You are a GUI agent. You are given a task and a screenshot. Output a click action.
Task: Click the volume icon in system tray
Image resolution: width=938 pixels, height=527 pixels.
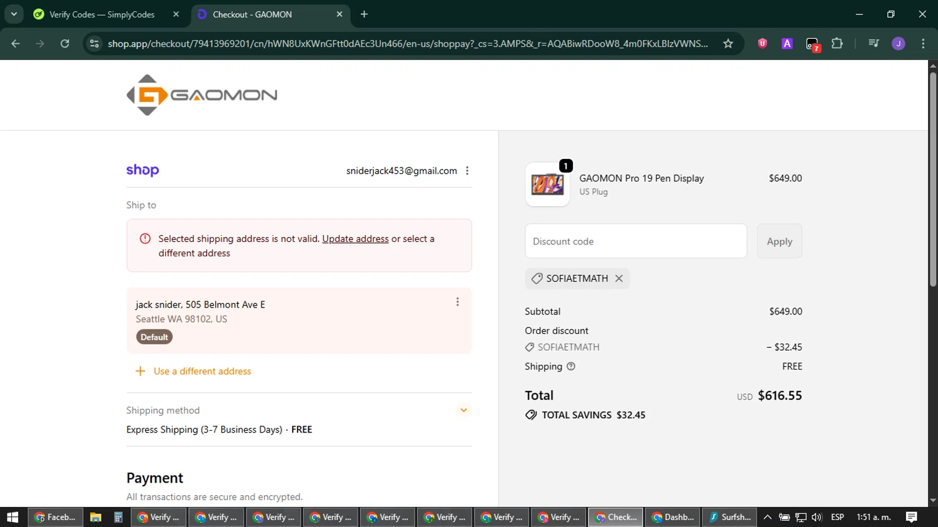coord(817,517)
